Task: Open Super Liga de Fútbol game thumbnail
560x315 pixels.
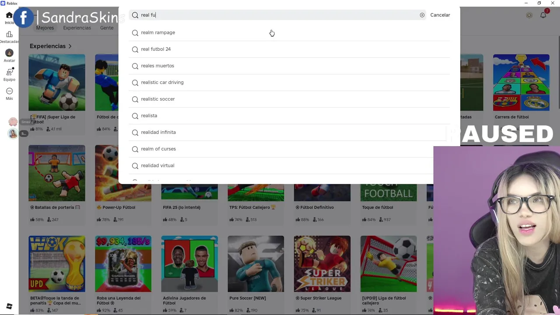Action: [x=57, y=82]
